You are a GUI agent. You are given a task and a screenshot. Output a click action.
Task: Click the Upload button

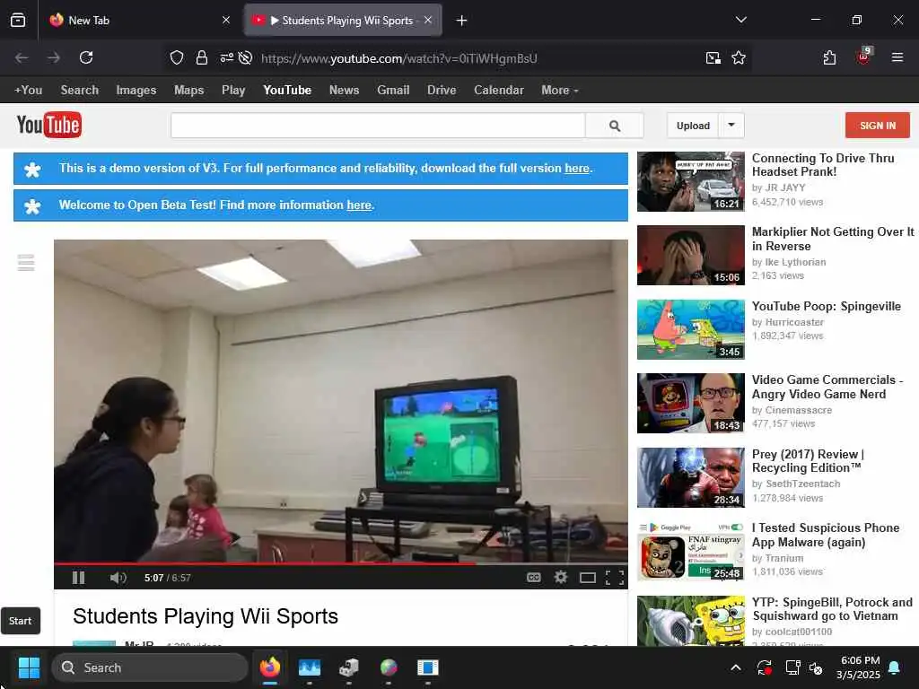pos(693,126)
